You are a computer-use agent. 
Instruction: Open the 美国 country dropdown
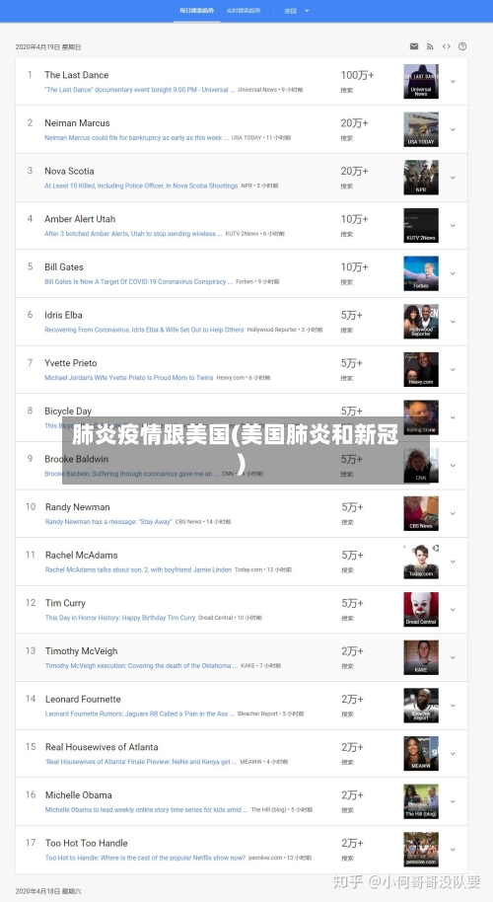tap(297, 11)
